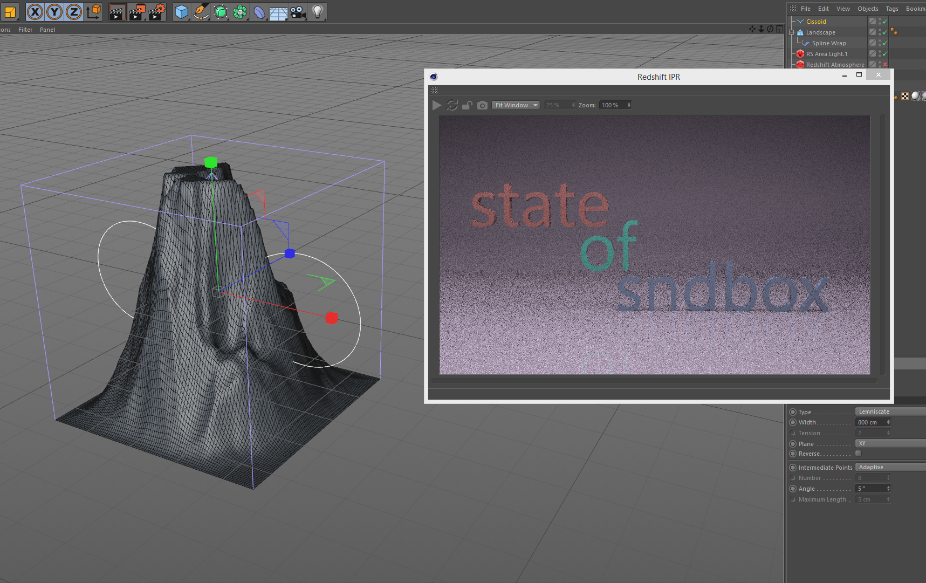This screenshot has height=583, width=926.
Task: Click the checkerboard material tag icon
Action: (x=905, y=96)
